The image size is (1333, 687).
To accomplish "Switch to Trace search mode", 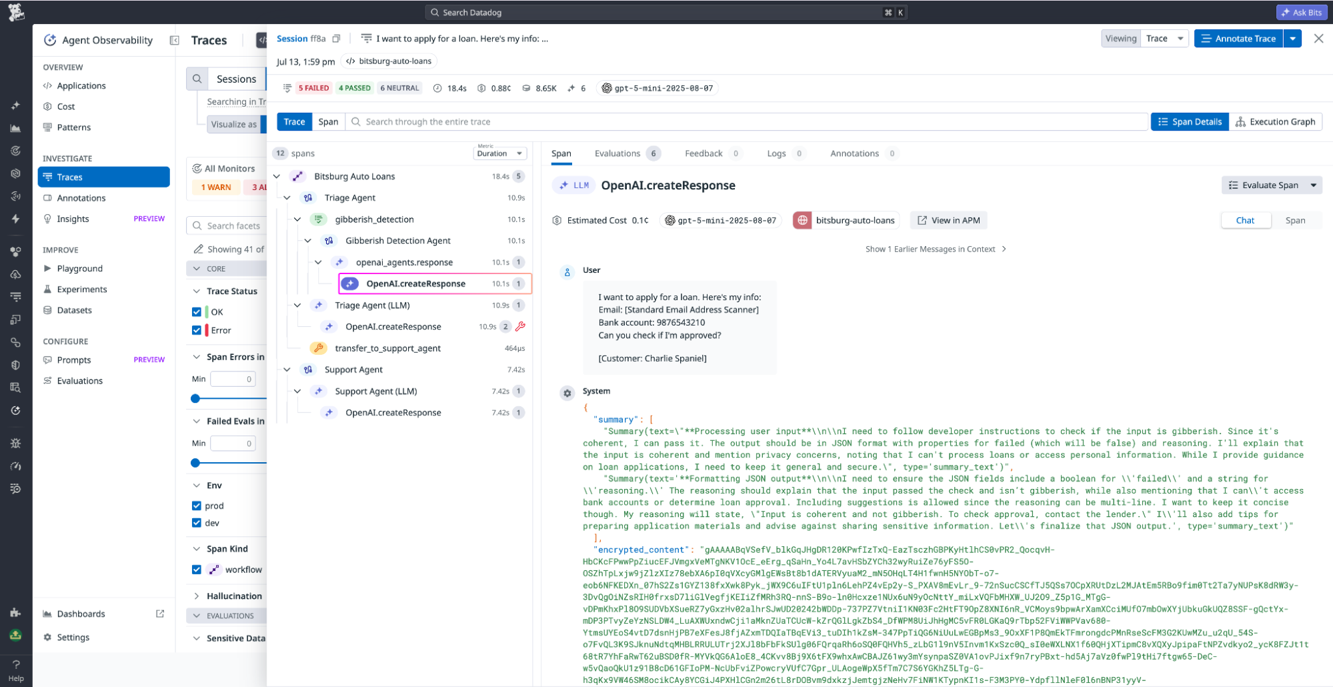I will [x=294, y=121].
